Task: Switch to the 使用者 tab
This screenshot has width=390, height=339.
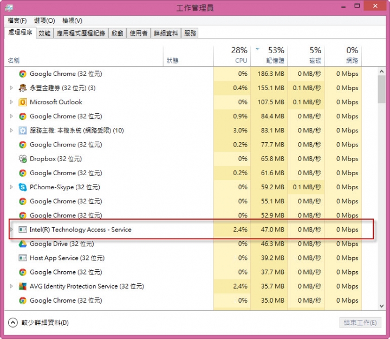Action: [139, 33]
